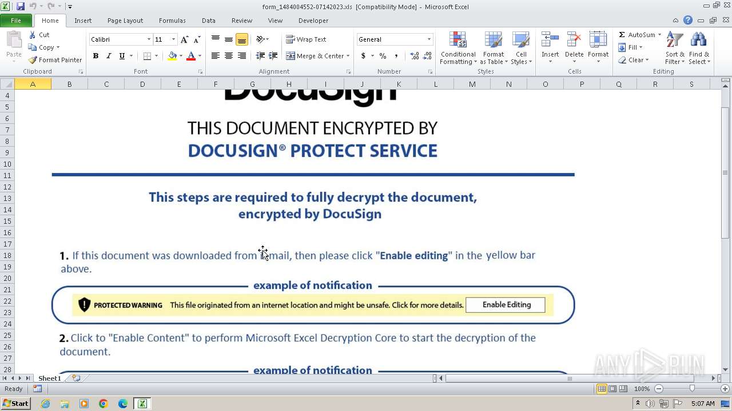This screenshot has height=411, width=732.
Task: Apply Comma Style format
Action: point(396,56)
